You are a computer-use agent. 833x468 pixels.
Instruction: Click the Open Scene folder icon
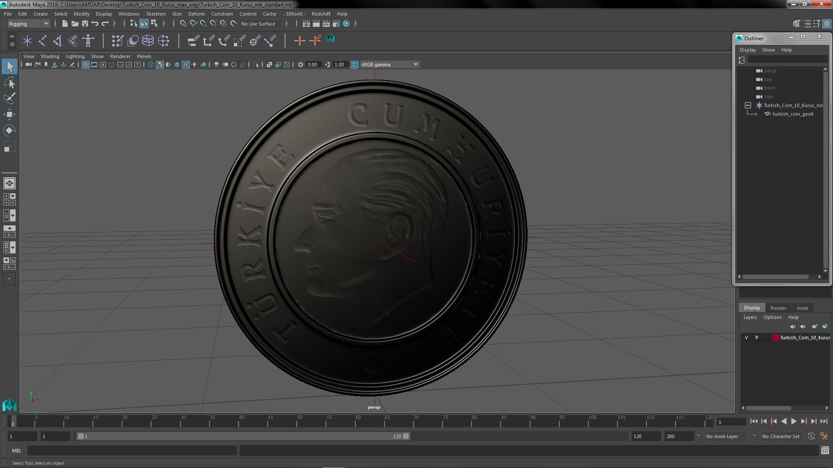pyautogui.click(x=75, y=24)
